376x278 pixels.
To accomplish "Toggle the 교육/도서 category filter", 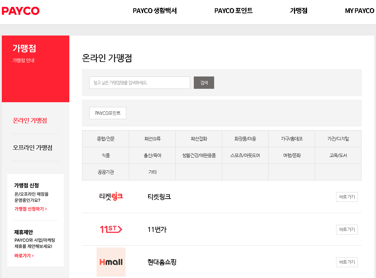I will pyautogui.click(x=338, y=155).
